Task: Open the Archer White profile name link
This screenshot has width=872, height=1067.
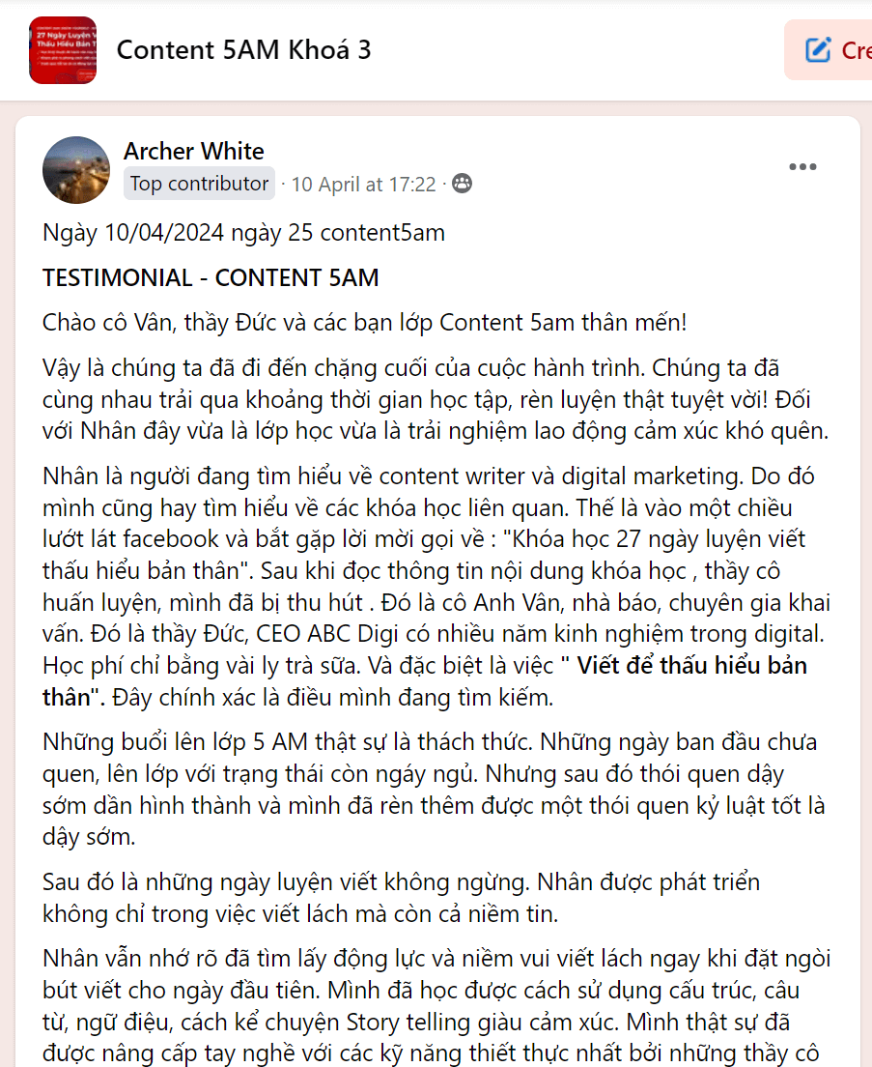Action: (x=193, y=152)
